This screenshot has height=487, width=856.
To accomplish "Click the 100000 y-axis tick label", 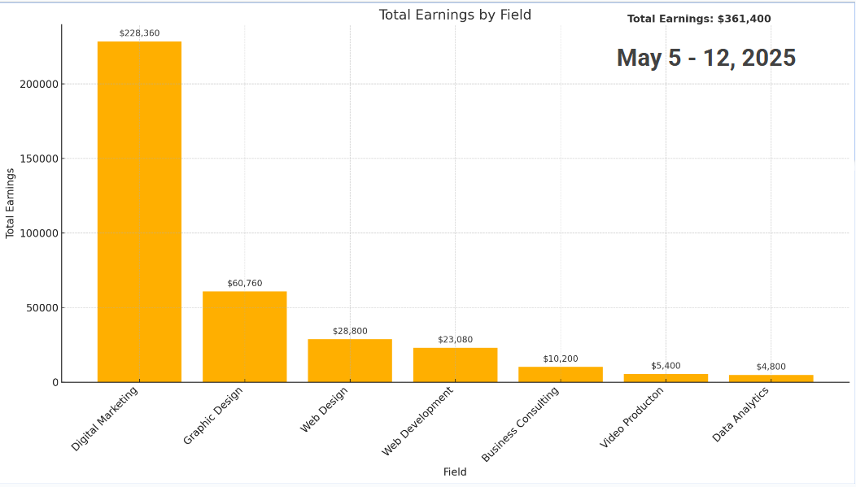I will (x=39, y=233).
